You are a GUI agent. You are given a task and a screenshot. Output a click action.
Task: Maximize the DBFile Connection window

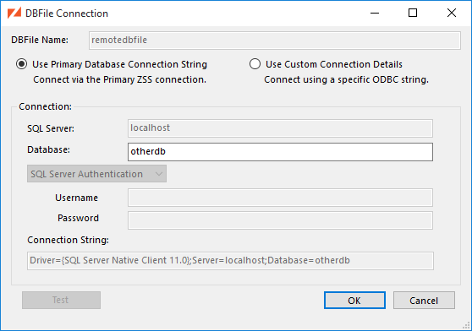[x=413, y=13]
